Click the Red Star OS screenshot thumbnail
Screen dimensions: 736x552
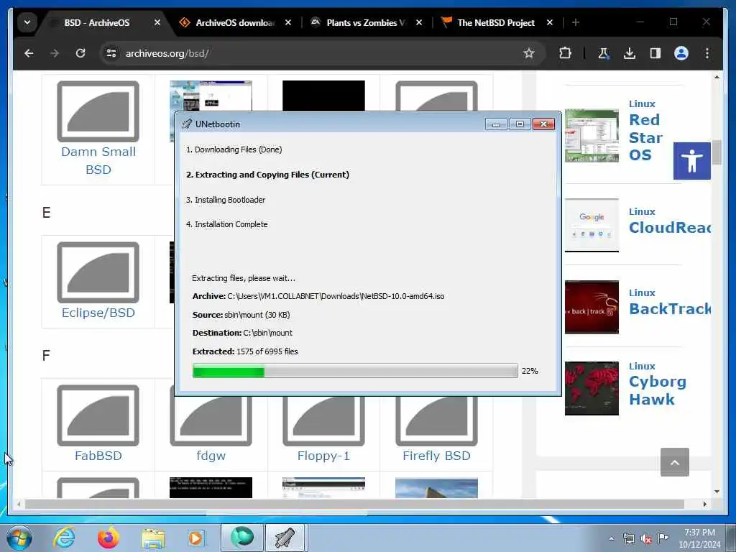pyautogui.click(x=592, y=136)
